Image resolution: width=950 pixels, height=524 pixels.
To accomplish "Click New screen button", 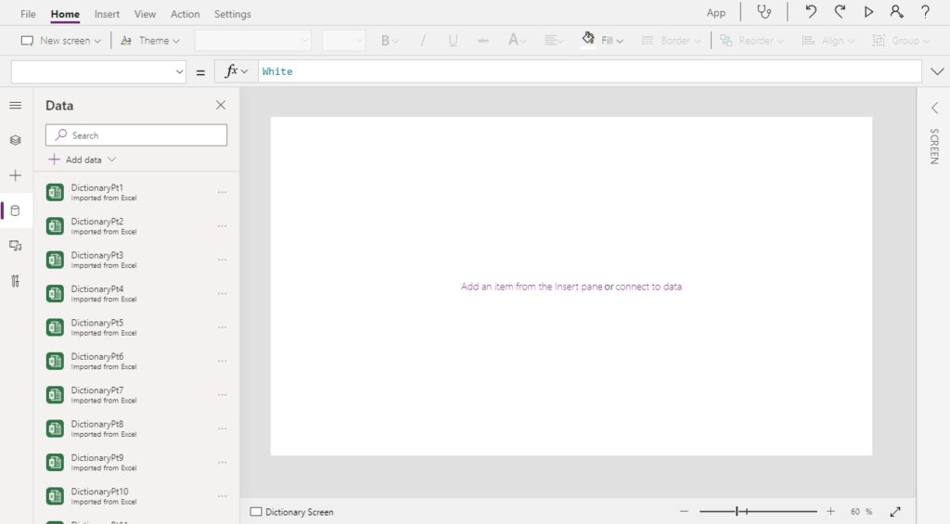I will 60,41.
